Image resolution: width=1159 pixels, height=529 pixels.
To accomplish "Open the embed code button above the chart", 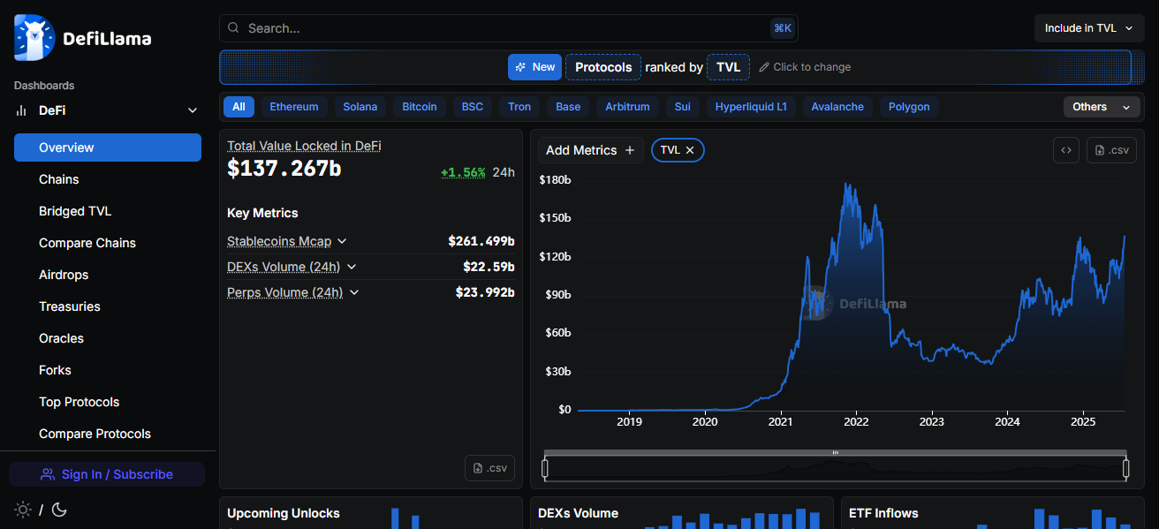I will 1066,150.
